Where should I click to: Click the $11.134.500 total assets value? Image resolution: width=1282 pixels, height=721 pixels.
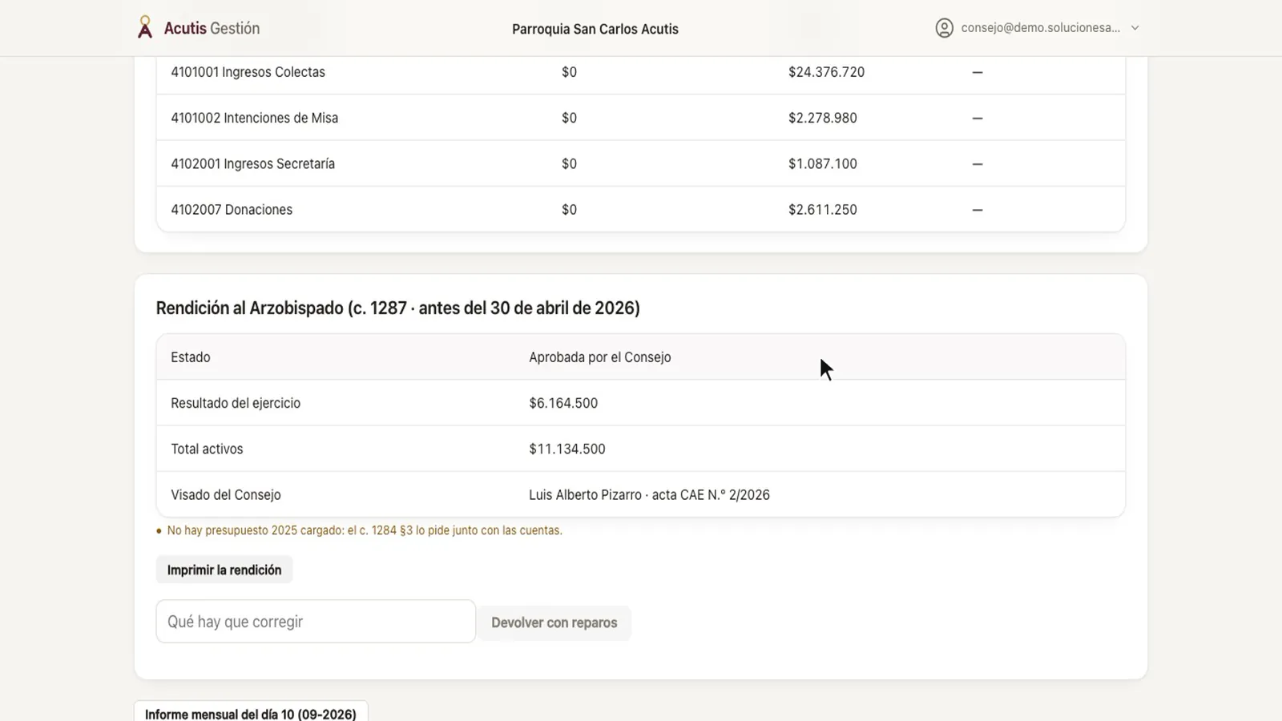(567, 449)
